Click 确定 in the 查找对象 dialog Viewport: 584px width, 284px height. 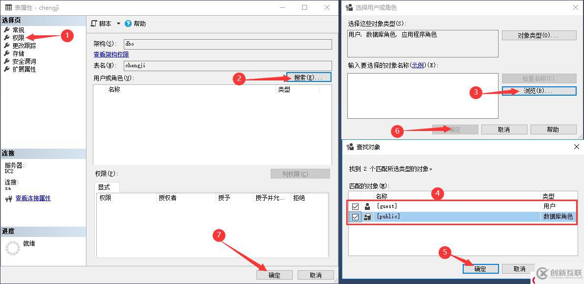tap(480, 268)
